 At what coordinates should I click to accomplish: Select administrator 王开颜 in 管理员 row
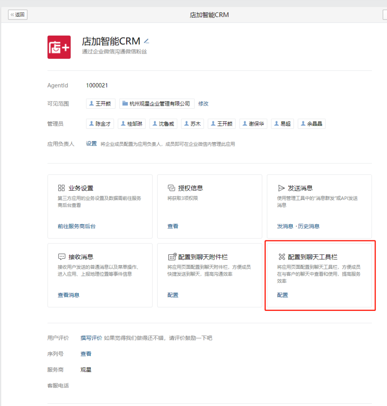(222, 124)
